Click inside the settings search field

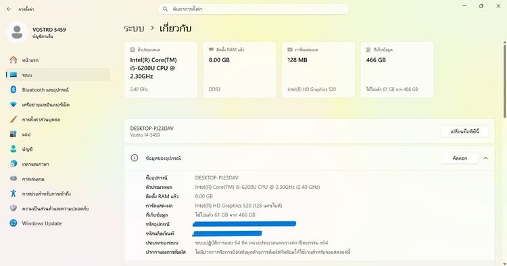[x=254, y=9]
